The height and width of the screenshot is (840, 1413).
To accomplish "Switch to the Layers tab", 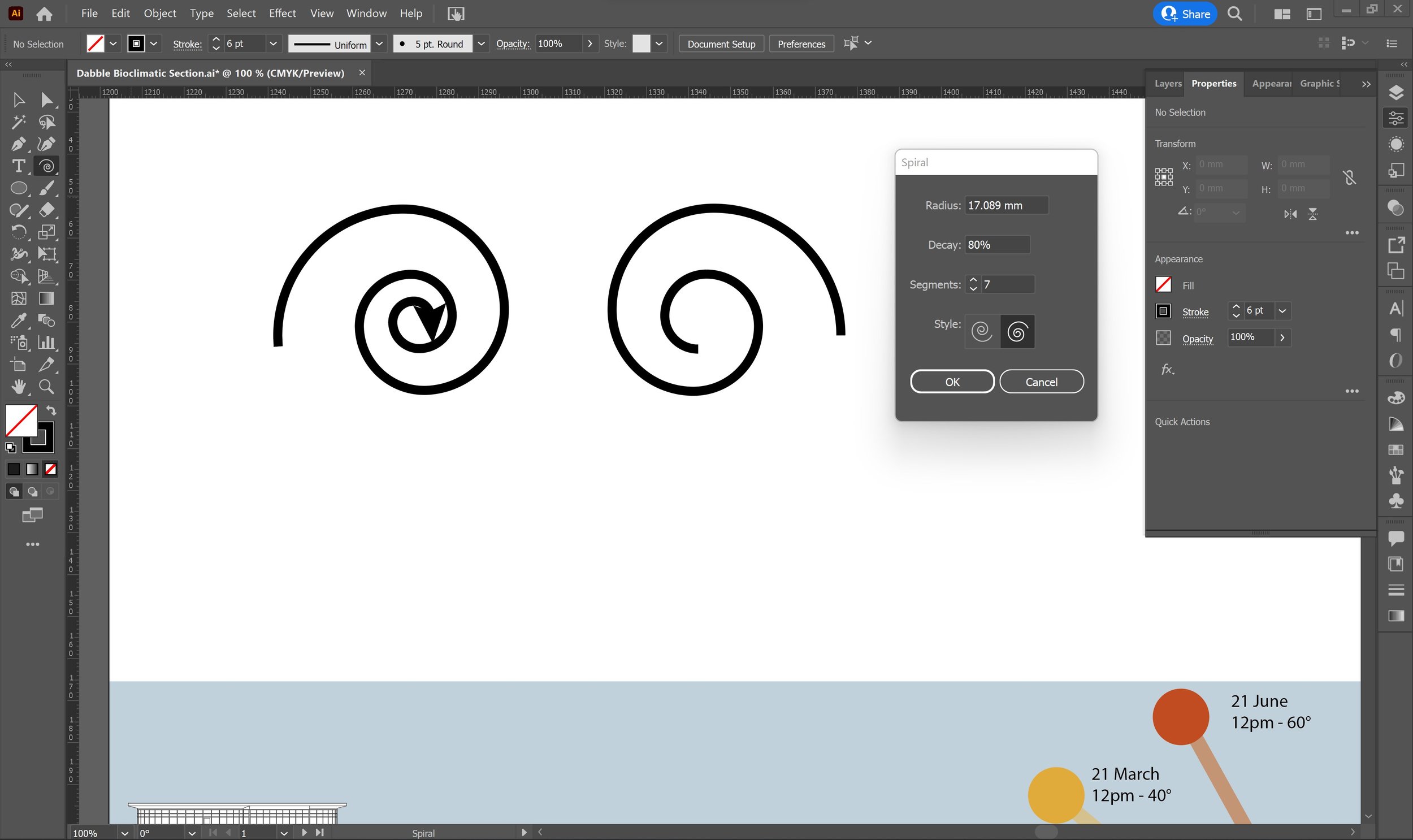I will tap(1167, 83).
